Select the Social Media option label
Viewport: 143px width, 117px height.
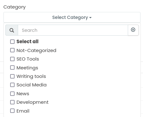(x=31, y=85)
